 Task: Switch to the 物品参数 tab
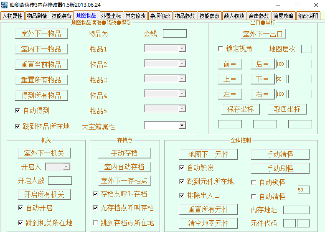coord(185,16)
